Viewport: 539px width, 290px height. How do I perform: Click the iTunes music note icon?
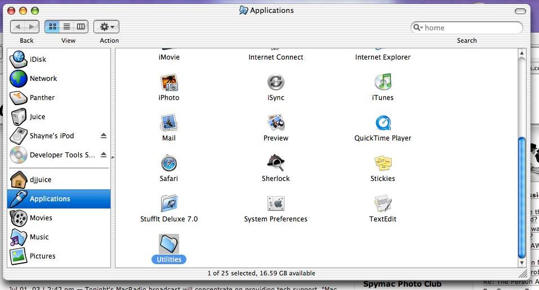pyautogui.click(x=383, y=82)
